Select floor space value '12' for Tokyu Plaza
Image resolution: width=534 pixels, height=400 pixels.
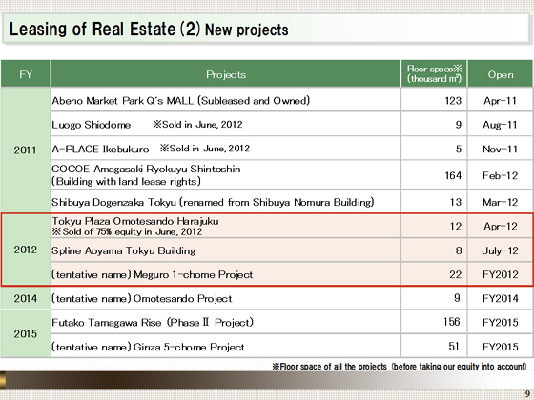point(456,227)
